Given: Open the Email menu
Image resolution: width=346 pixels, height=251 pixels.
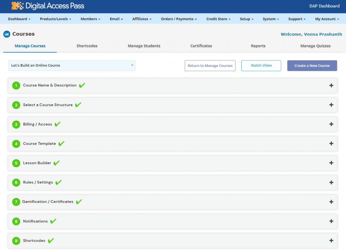Looking at the screenshot, I should pos(116,19).
